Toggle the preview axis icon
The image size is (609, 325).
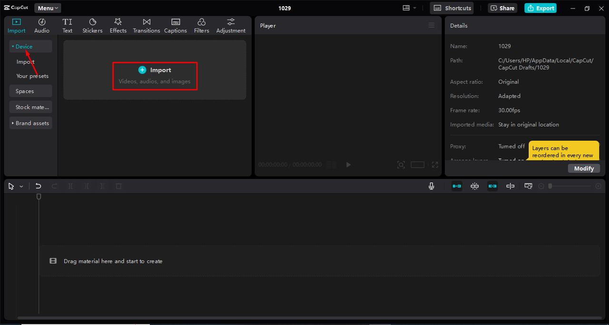(511, 186)
